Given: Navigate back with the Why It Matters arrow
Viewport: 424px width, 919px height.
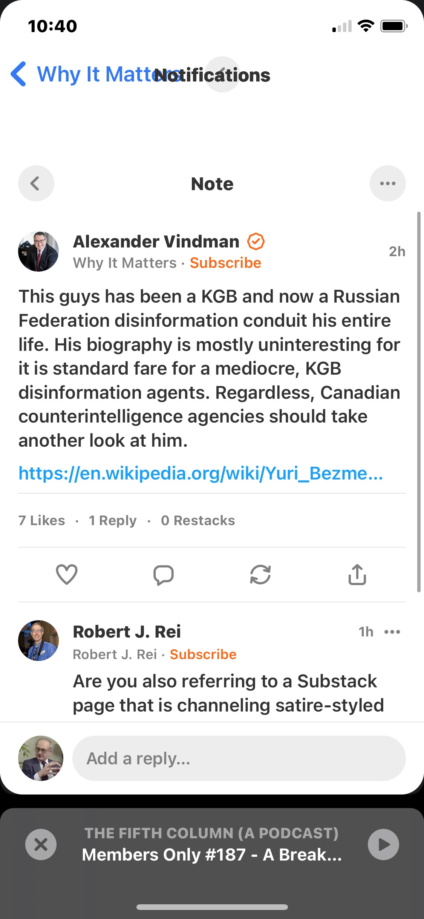Looking at the screenshot, I should (18, 74).
